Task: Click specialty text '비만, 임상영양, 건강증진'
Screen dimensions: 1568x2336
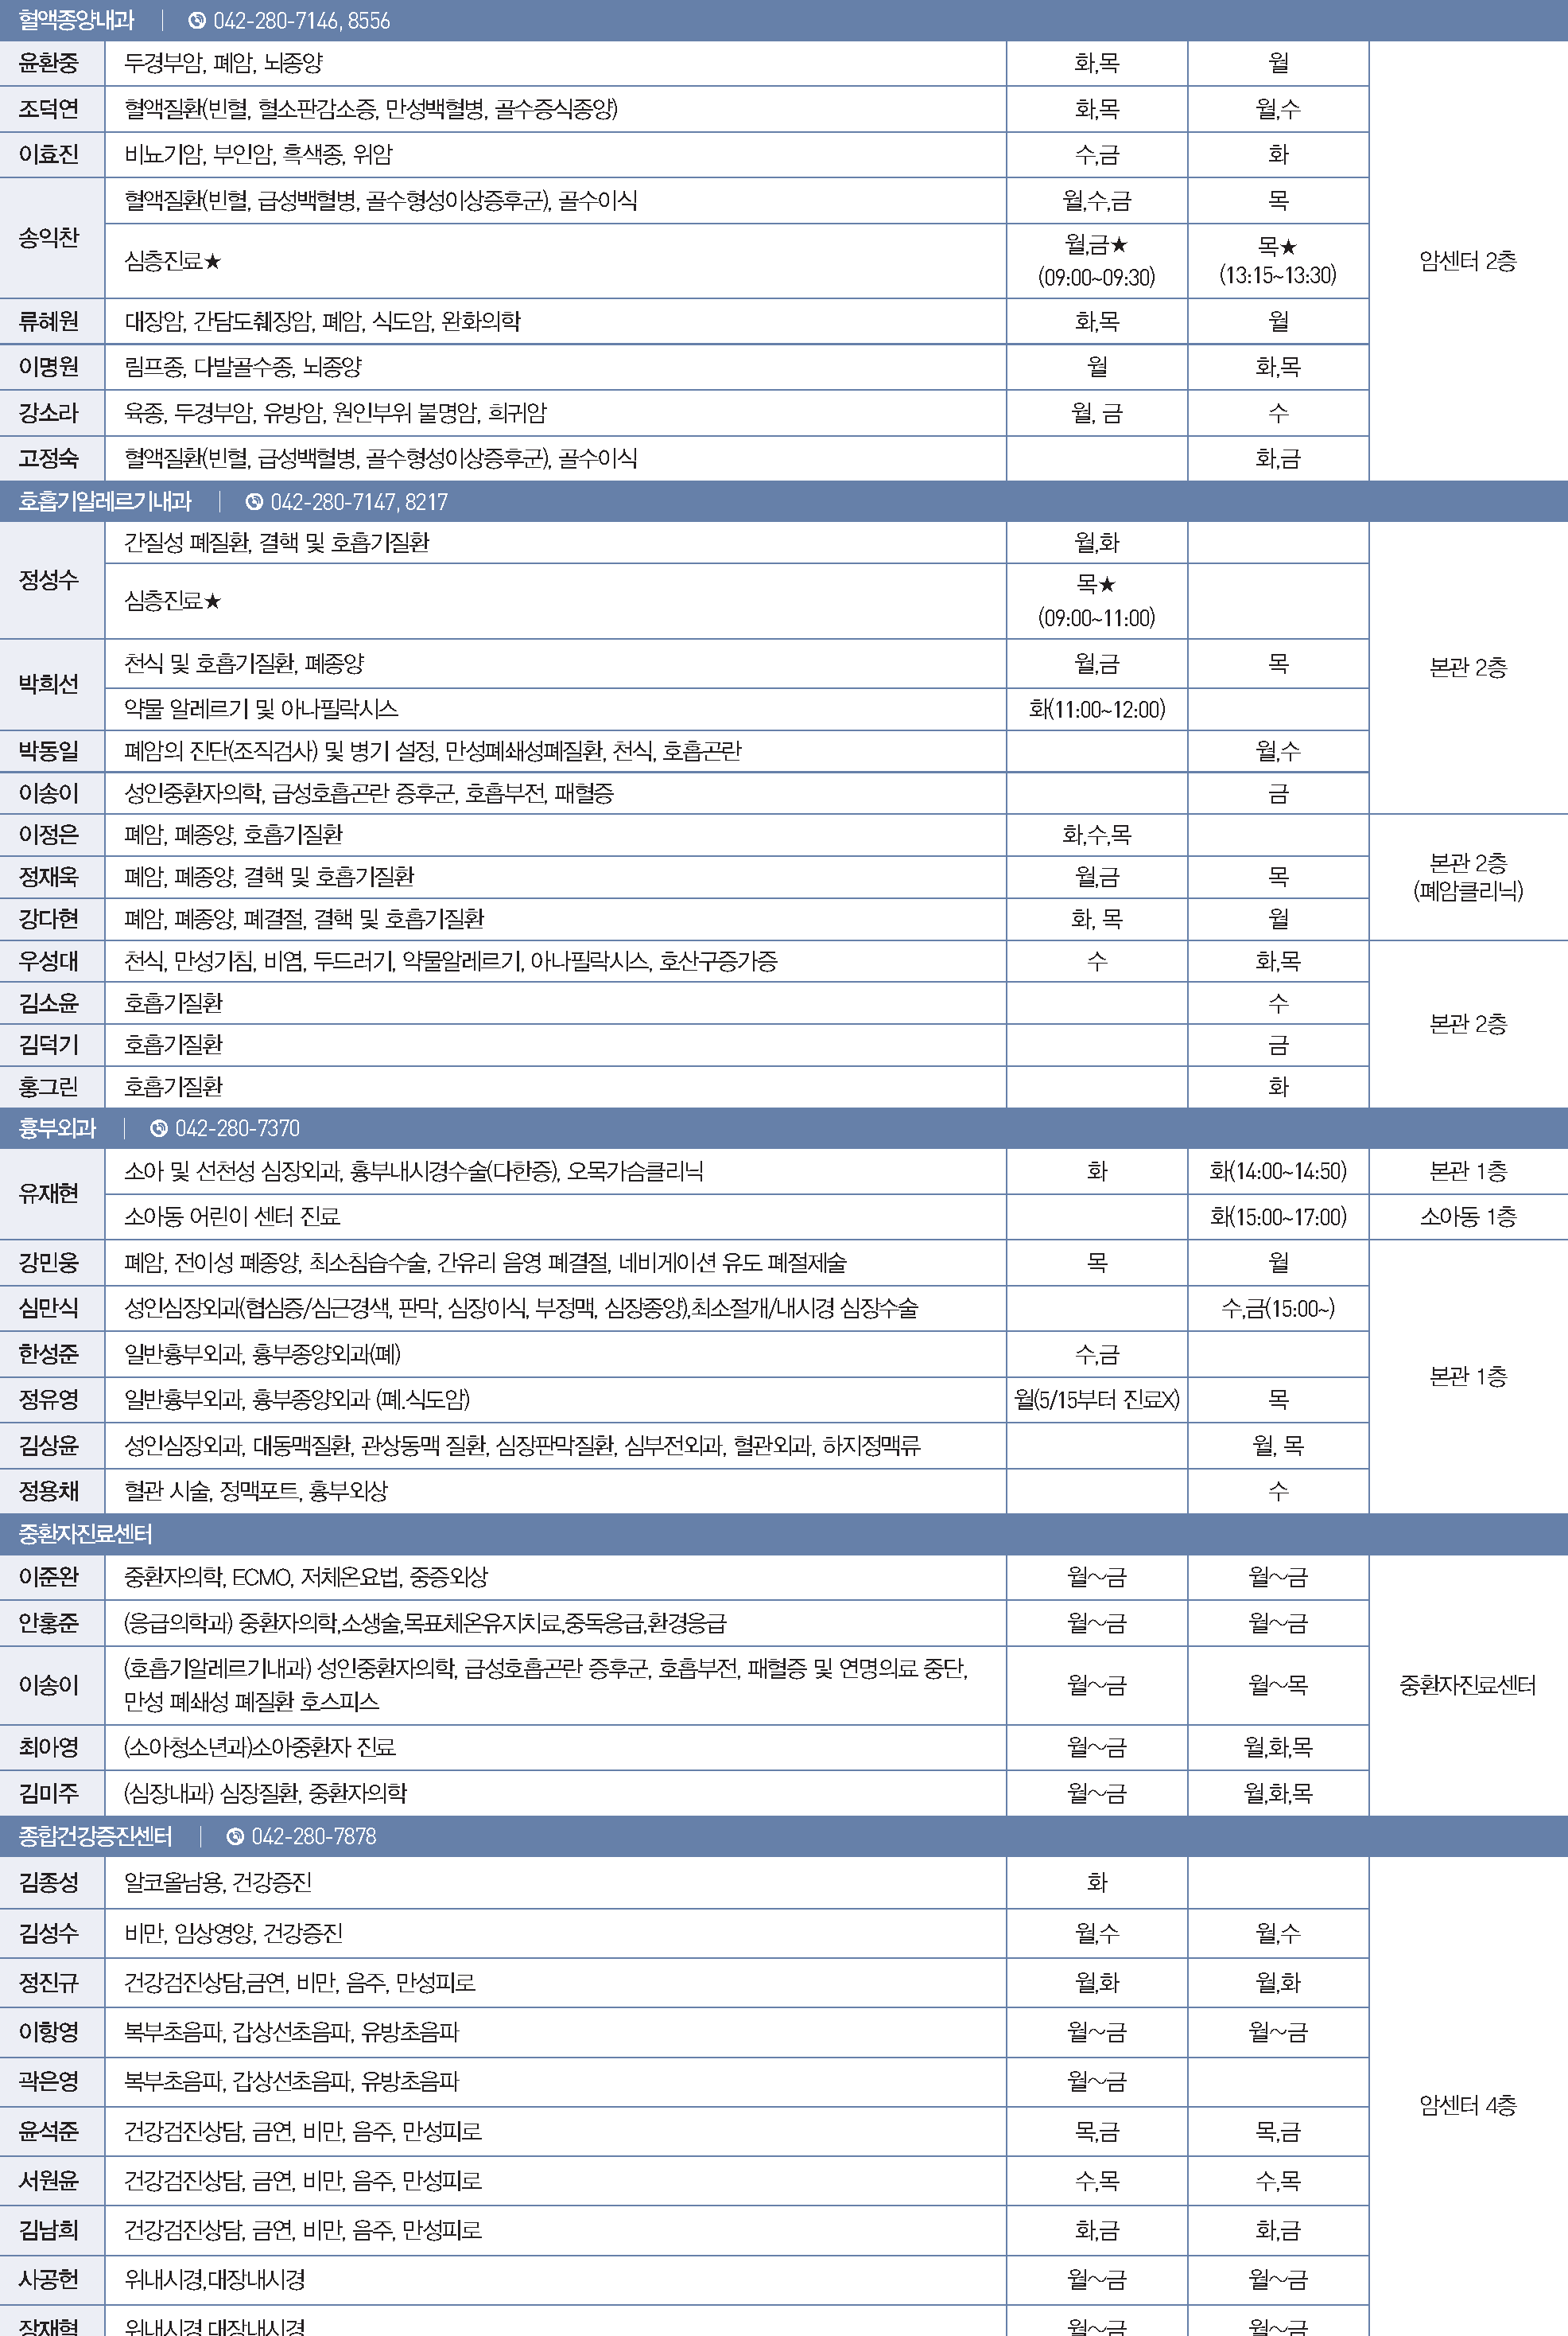Action: coord(233,1934)
